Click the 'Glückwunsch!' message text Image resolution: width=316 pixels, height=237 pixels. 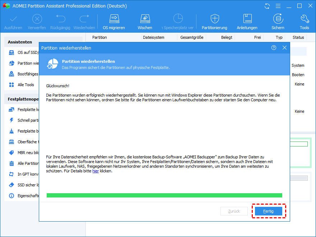58,86
